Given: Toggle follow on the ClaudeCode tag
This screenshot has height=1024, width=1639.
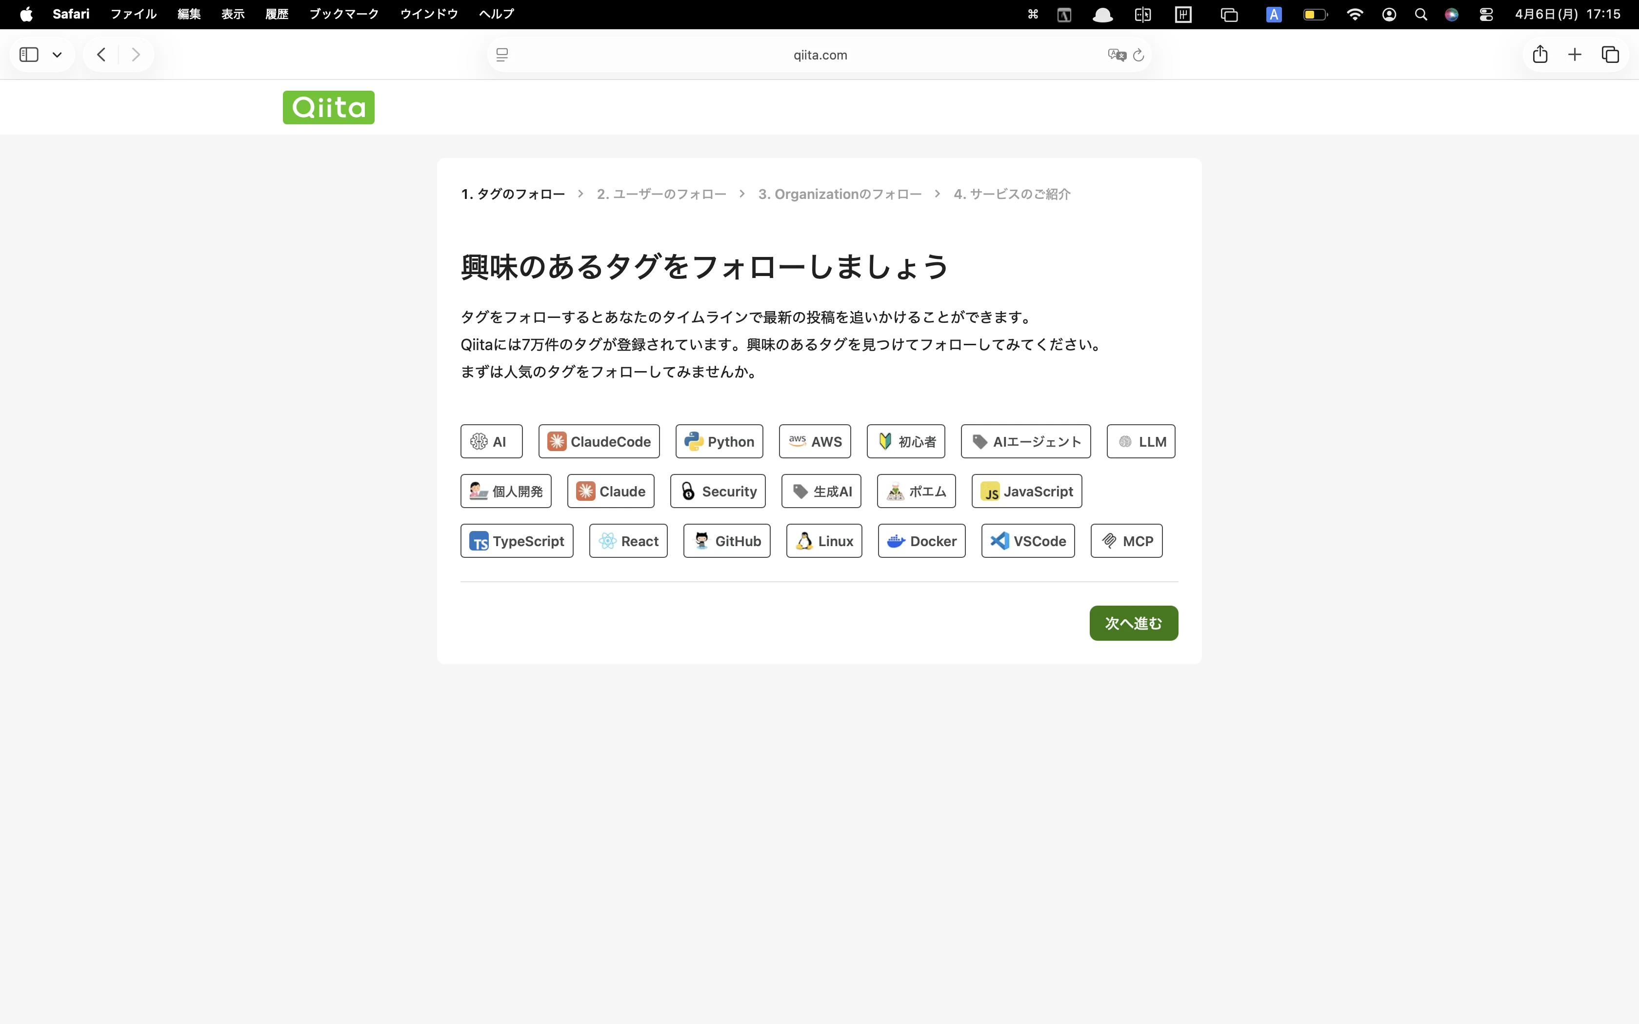Looking at the screenshot, I should pos(599,442).
